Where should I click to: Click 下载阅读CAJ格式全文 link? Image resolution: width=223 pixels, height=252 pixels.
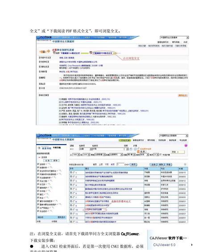point(70,53)
